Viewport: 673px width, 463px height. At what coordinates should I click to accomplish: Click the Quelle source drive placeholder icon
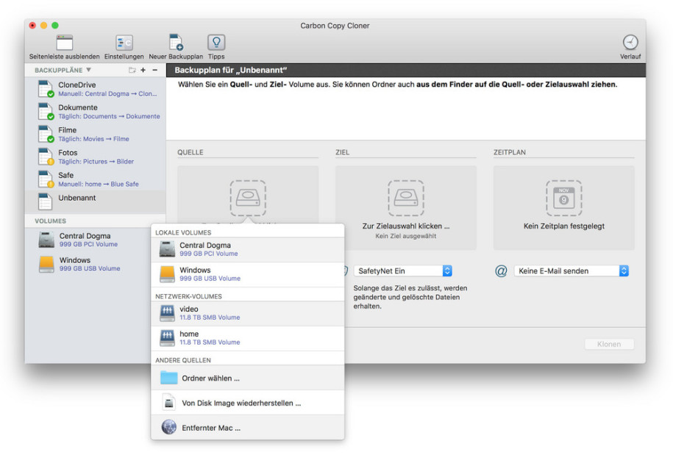[x=248, y=198]
